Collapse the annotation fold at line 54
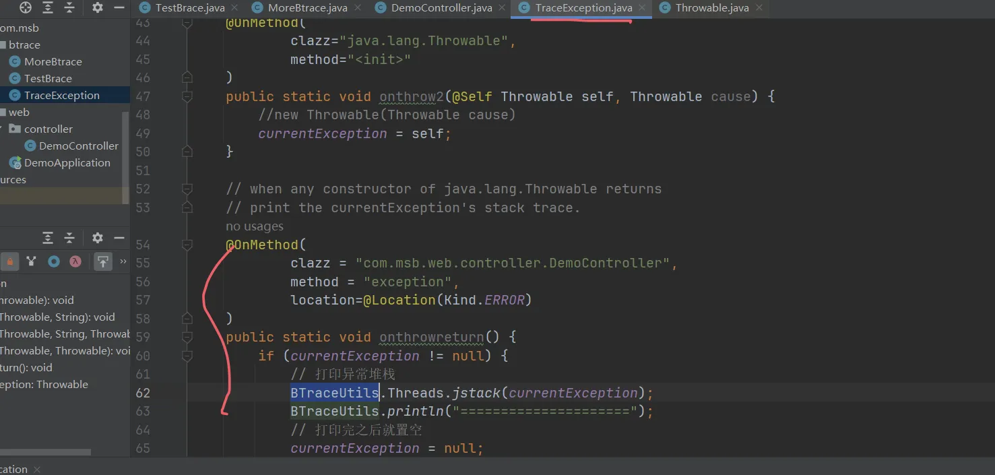Viewport: 995px width, 475px height. click(x=187, y=245)
